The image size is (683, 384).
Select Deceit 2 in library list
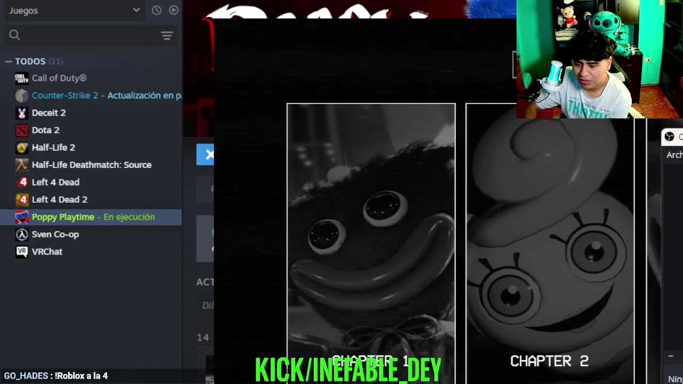point(49,113)
